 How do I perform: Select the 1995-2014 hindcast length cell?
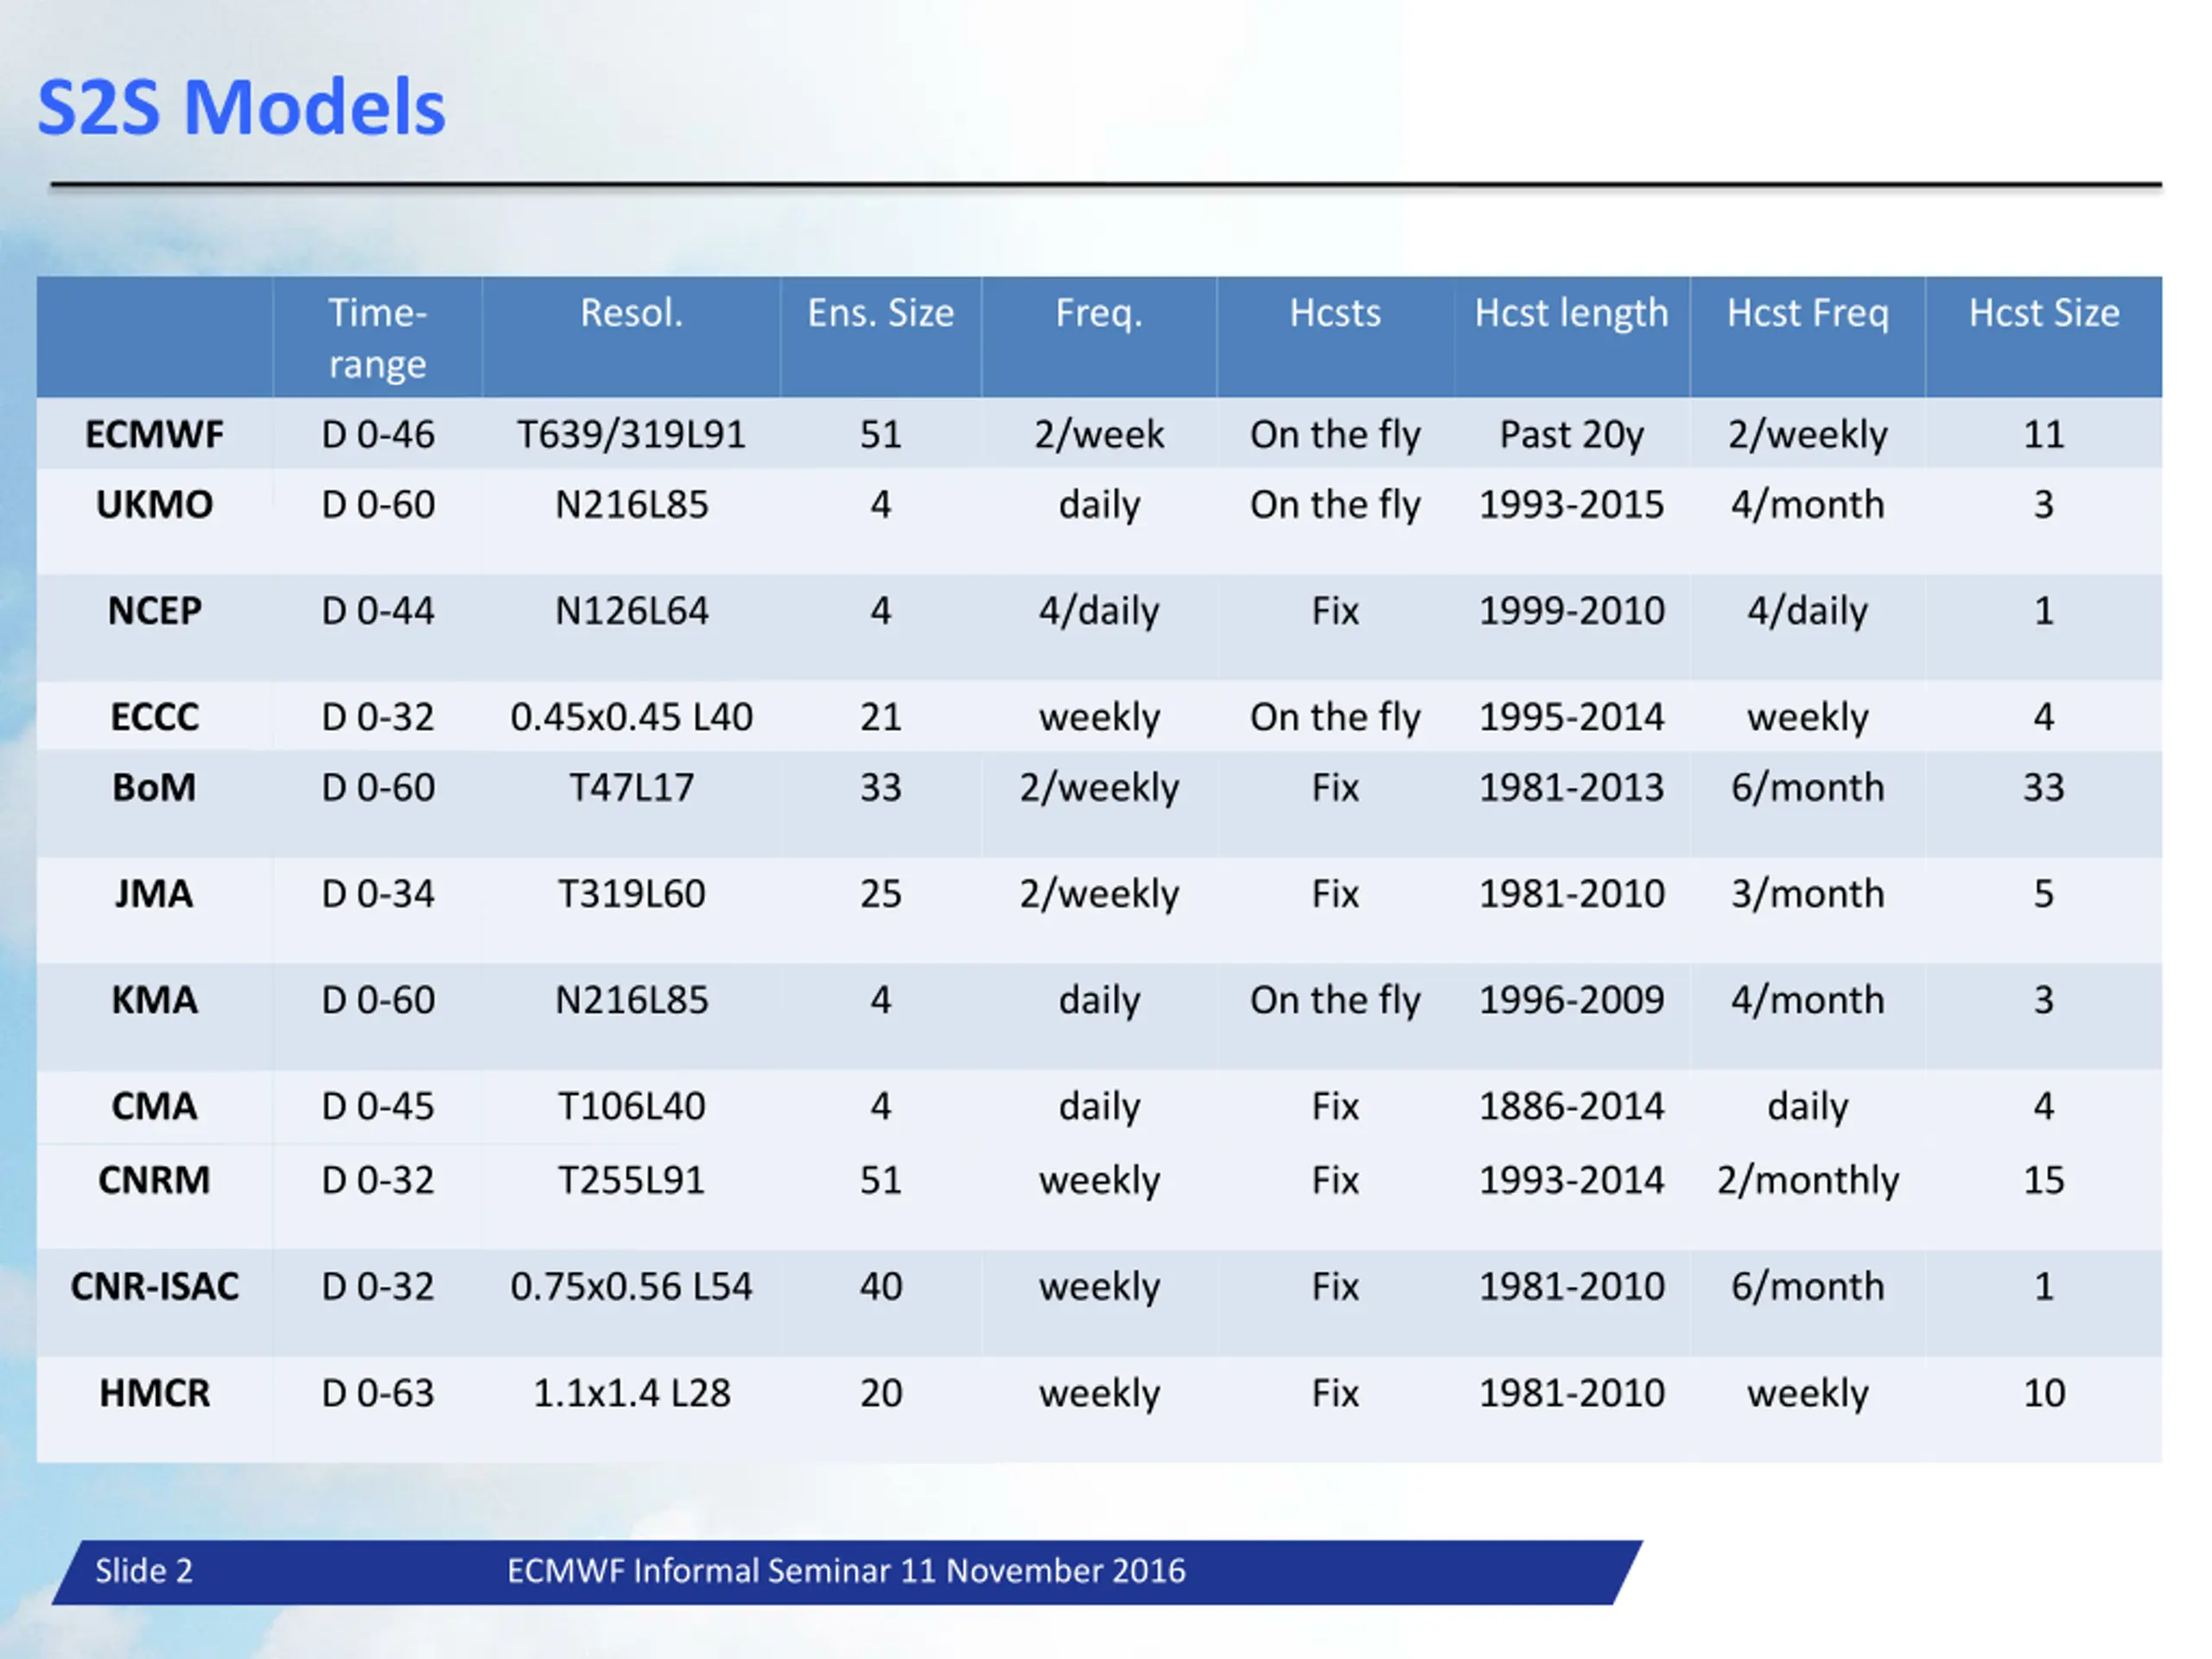tap(1571, 717)
